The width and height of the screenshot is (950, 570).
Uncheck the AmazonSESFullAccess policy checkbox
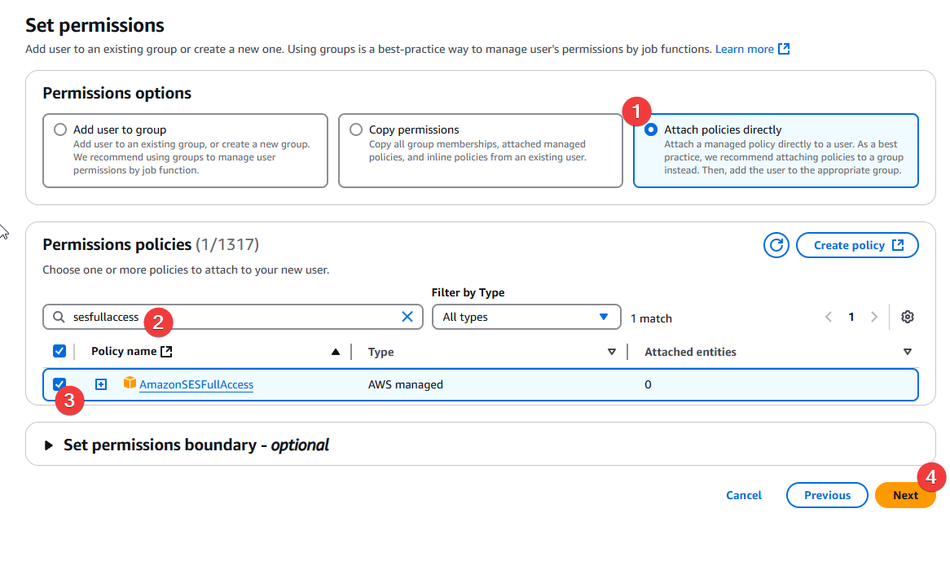click(59, 384)
